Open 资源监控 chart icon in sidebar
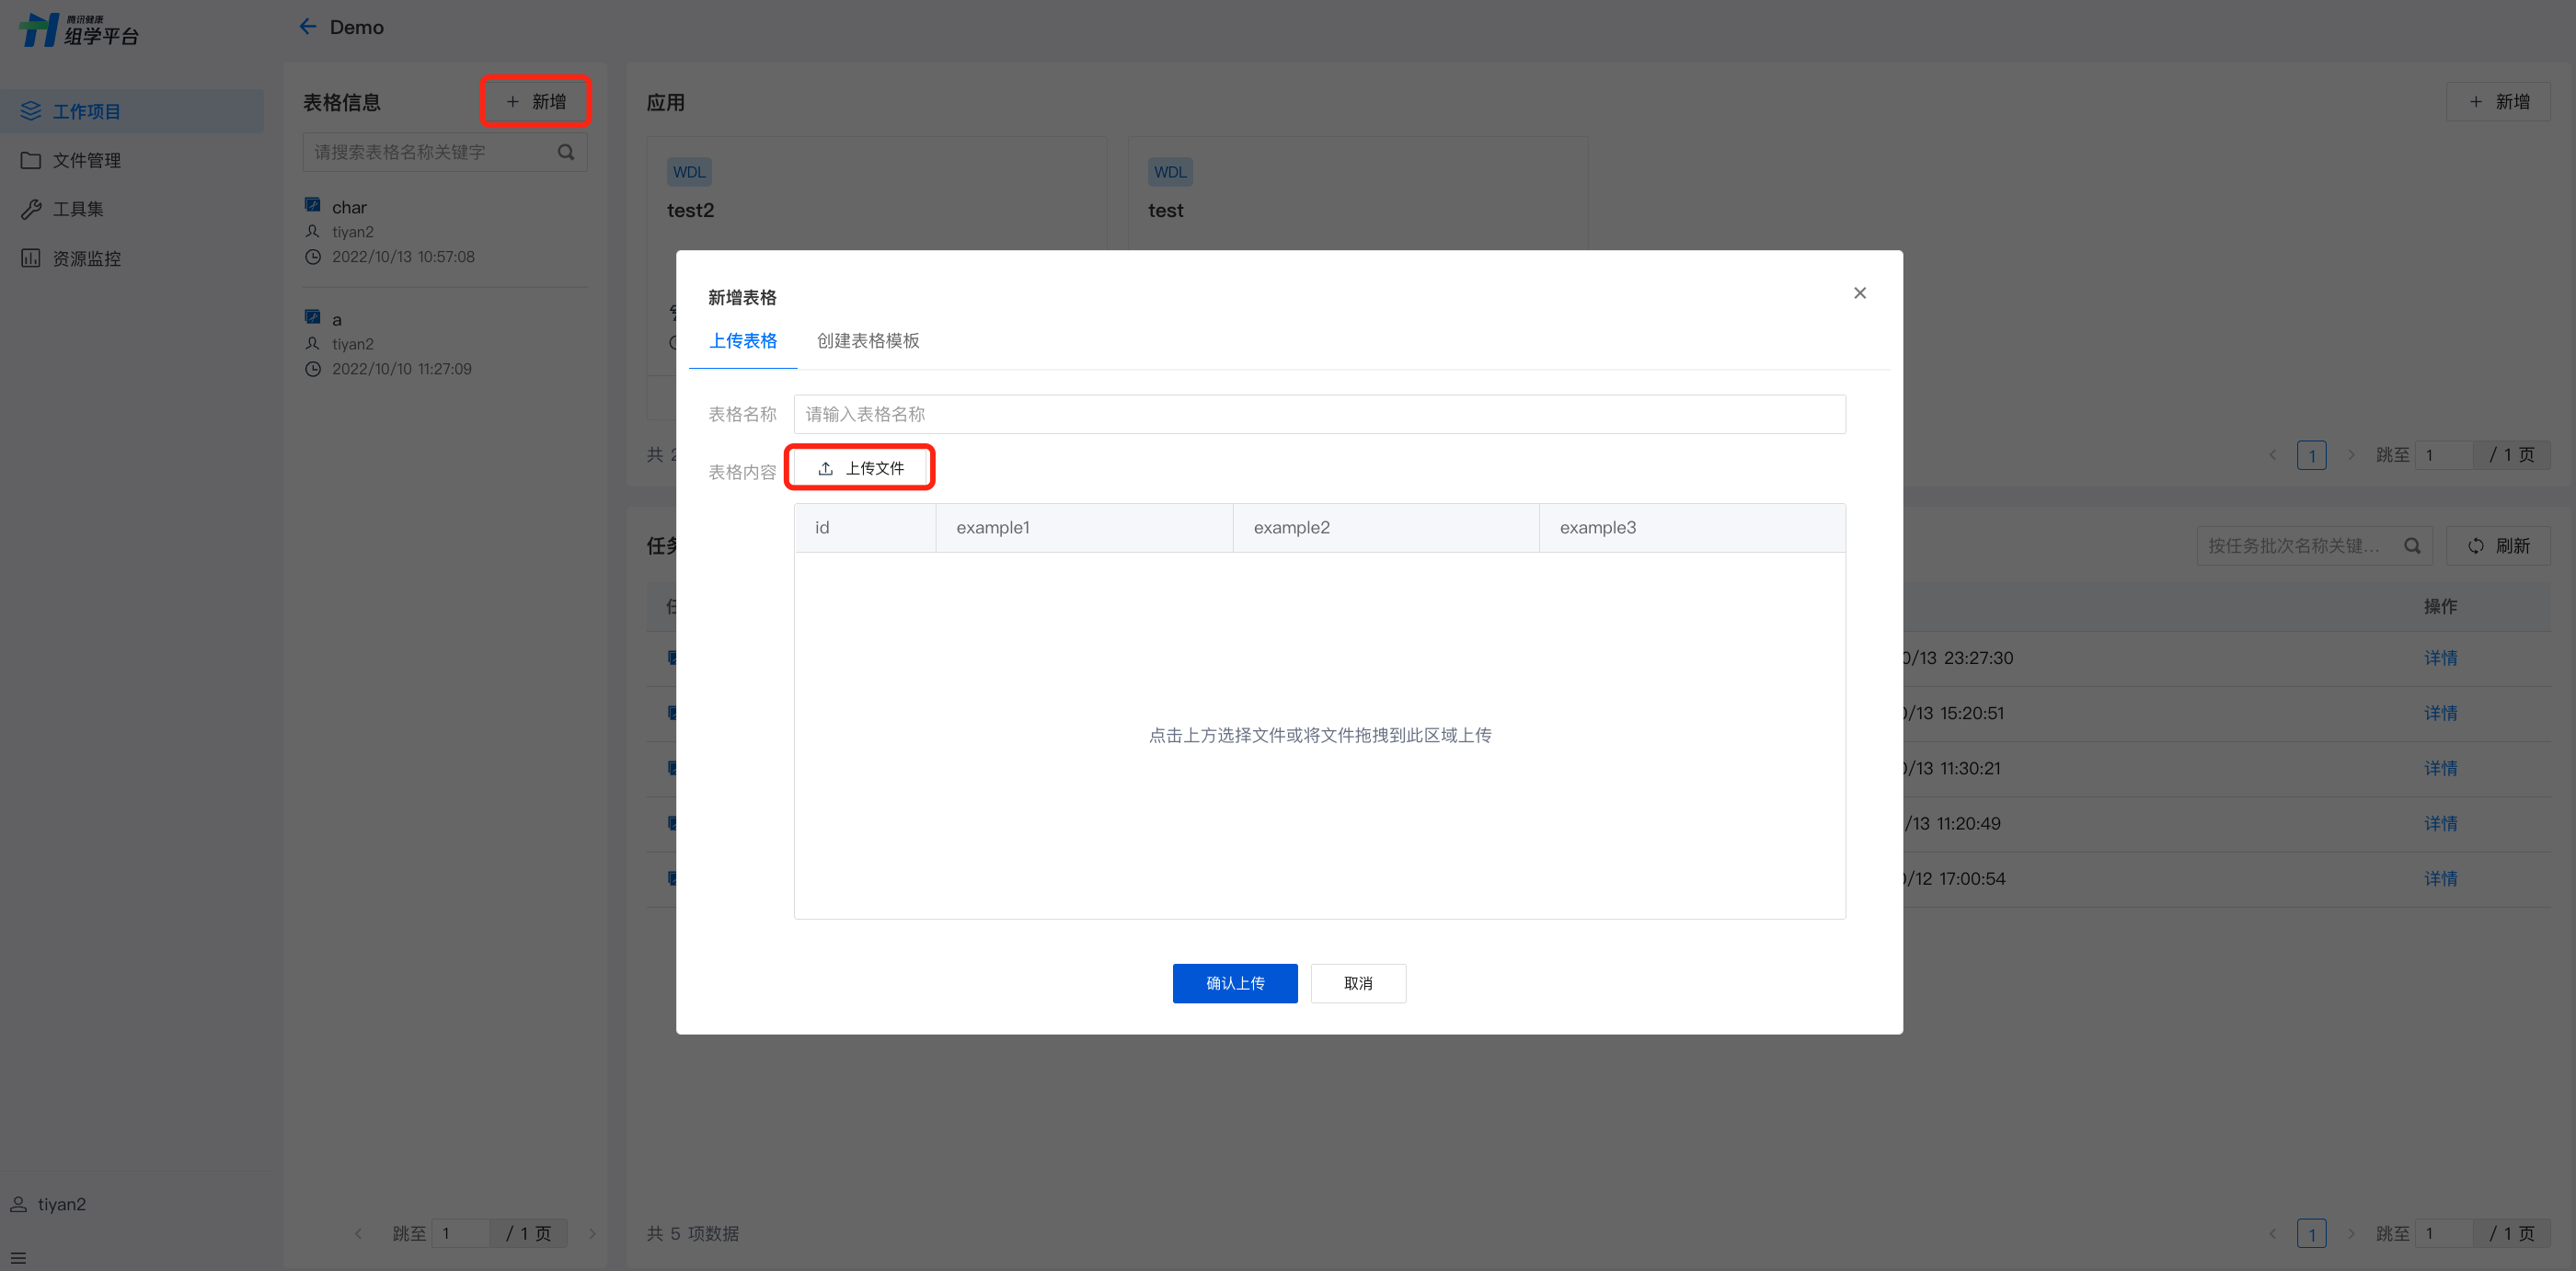 [31, 258]
